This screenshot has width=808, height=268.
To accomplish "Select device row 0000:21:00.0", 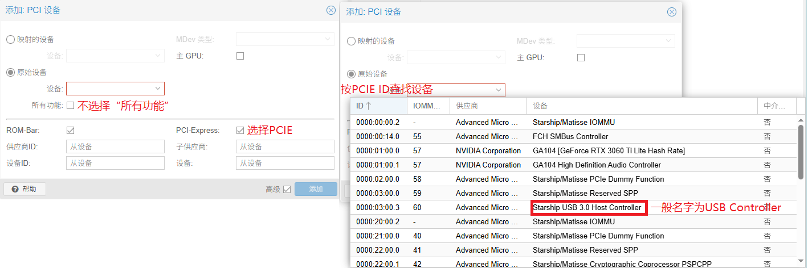I will [x=573, y=236].
